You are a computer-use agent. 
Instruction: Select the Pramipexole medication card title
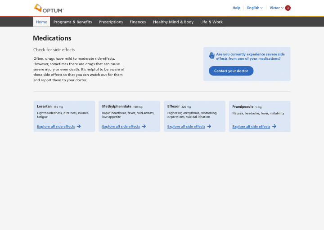tap(243, 106)
